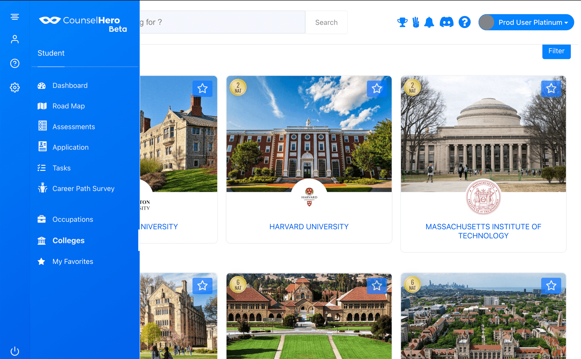
Task: Collapse the sidebar with the hamburger icon
Action: click(15, 17)
